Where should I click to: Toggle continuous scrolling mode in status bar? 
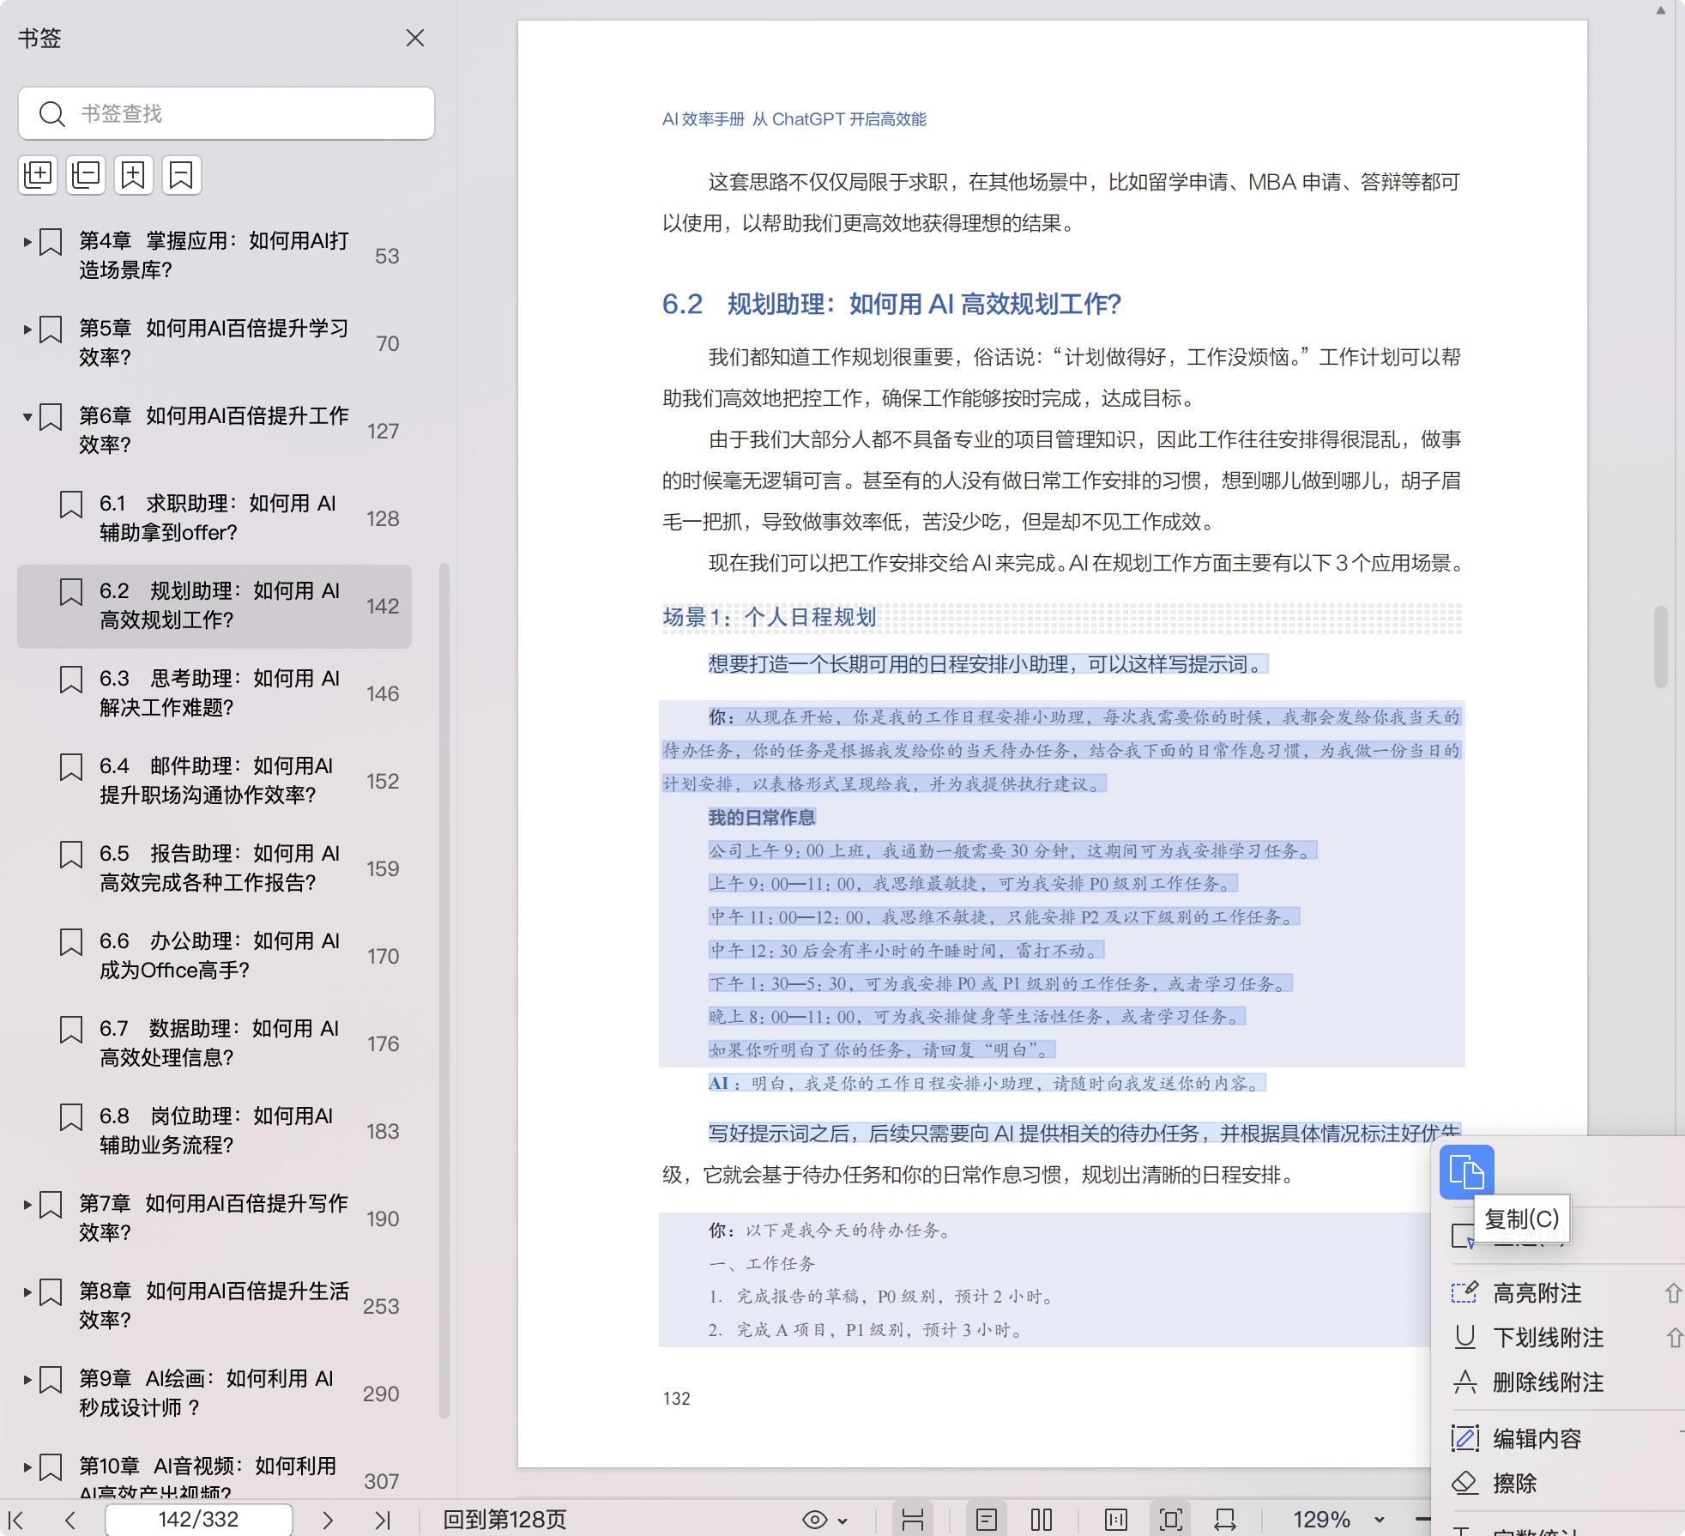pos(913,1520)
